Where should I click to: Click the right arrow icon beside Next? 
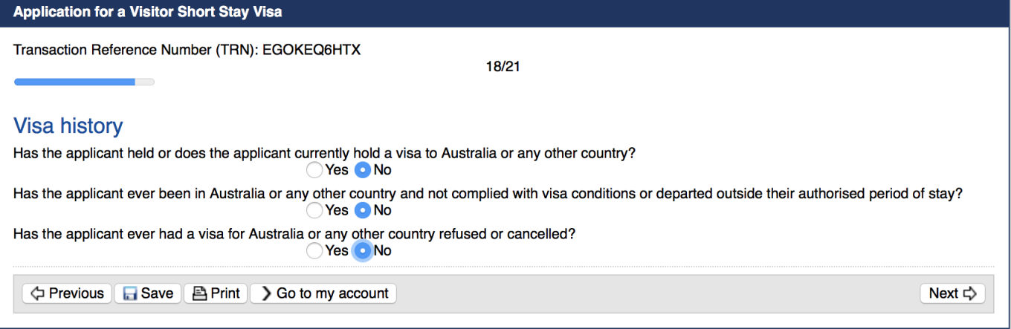[969, 293]
